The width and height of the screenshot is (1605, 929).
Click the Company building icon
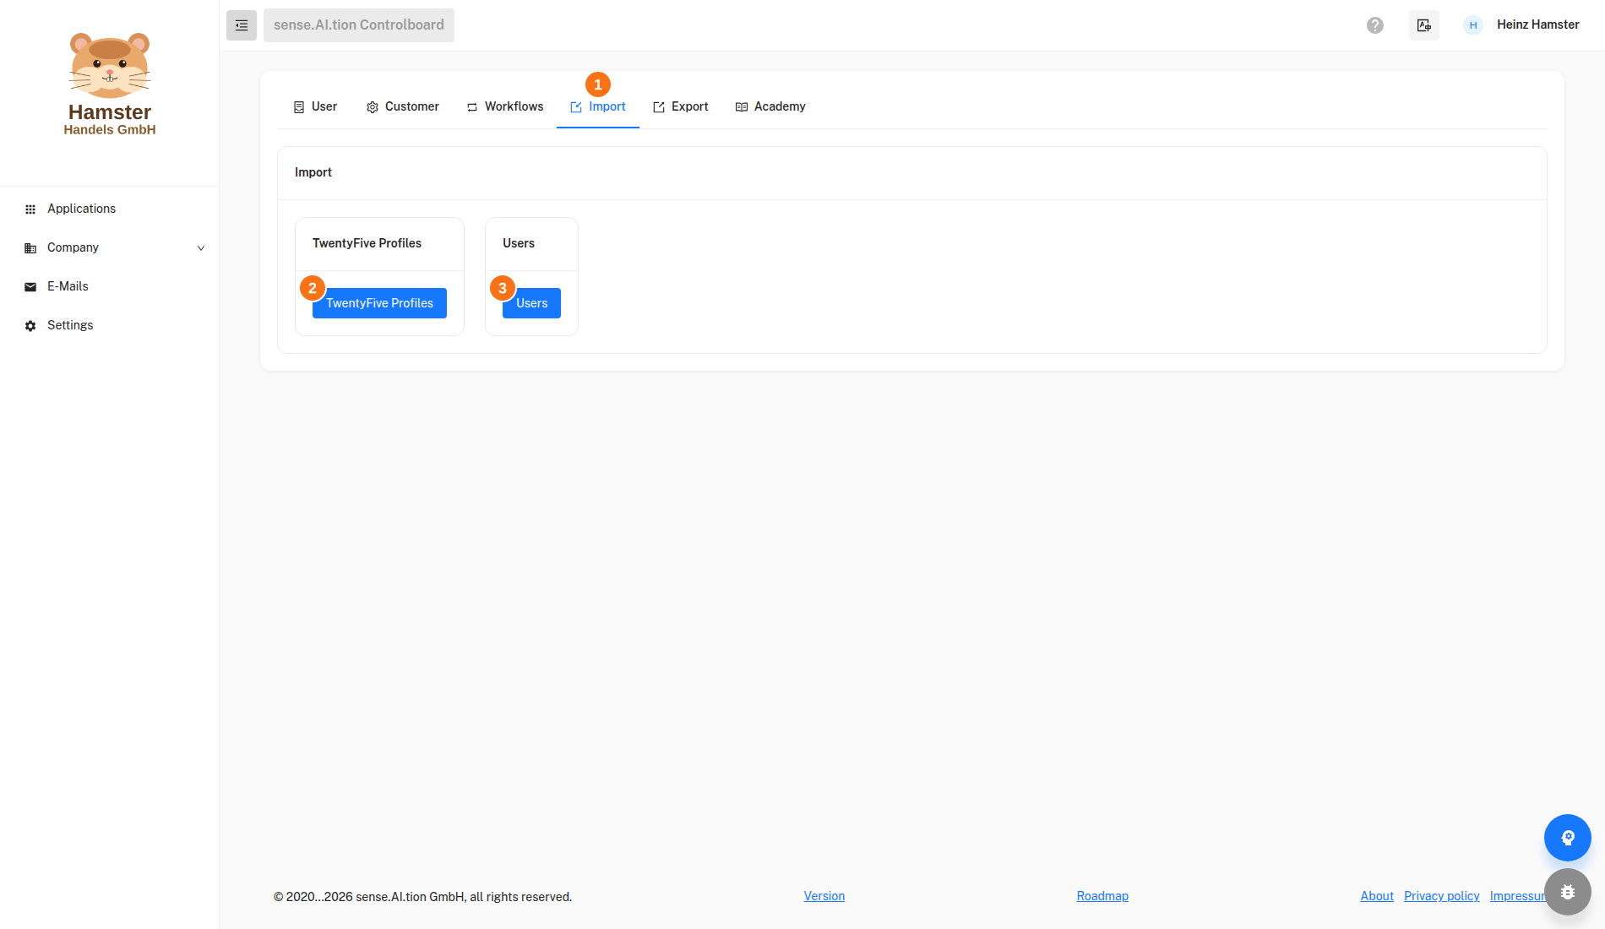coord(30,248)
